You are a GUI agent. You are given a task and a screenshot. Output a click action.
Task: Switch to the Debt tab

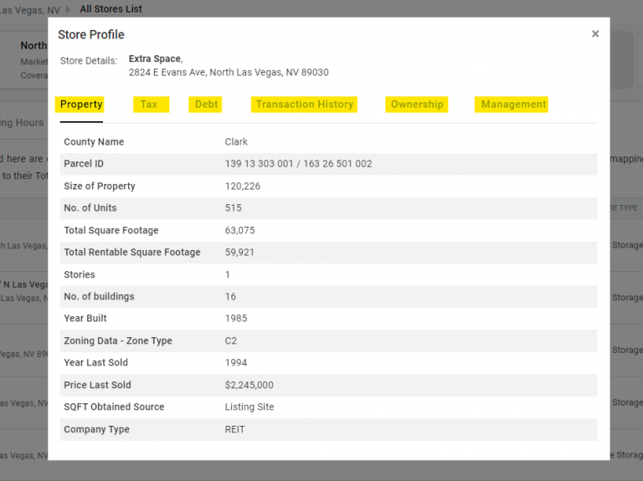(x=206, y=105)
